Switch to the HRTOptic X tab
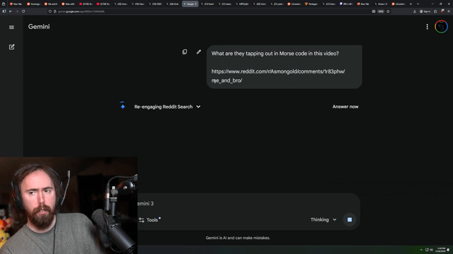Screen dimensions: 453x254 (242, 4)
